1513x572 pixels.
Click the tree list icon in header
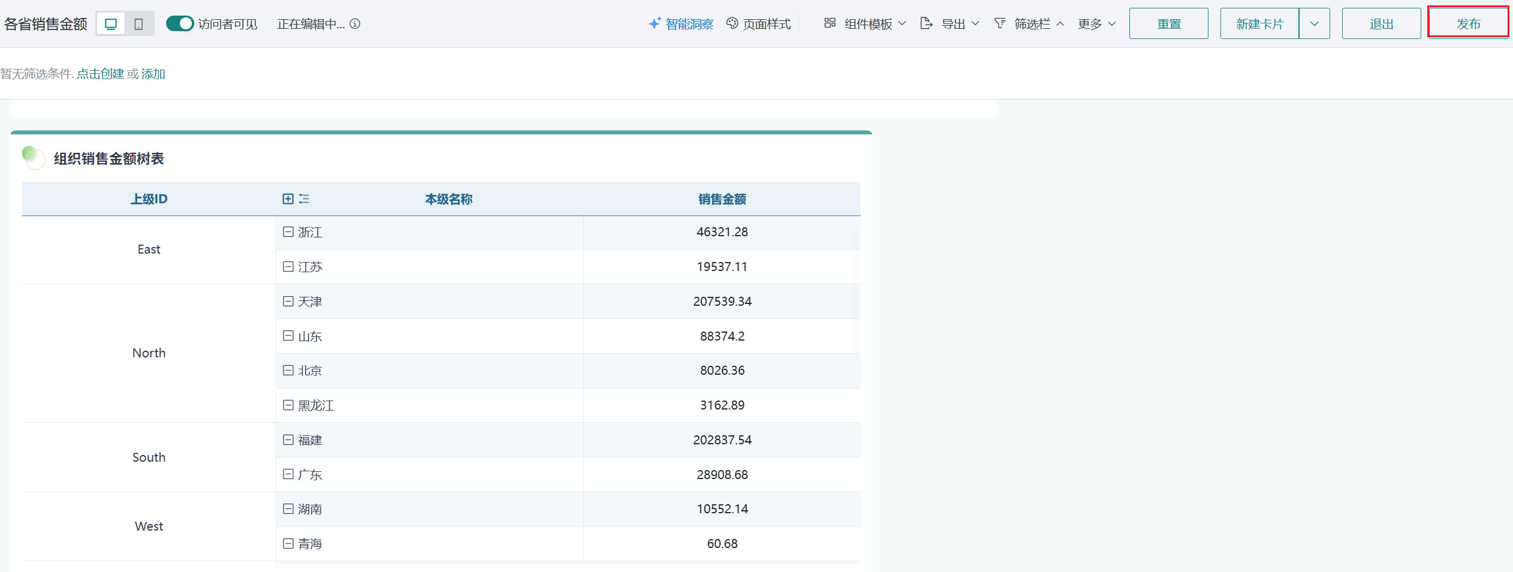point(305,199)
